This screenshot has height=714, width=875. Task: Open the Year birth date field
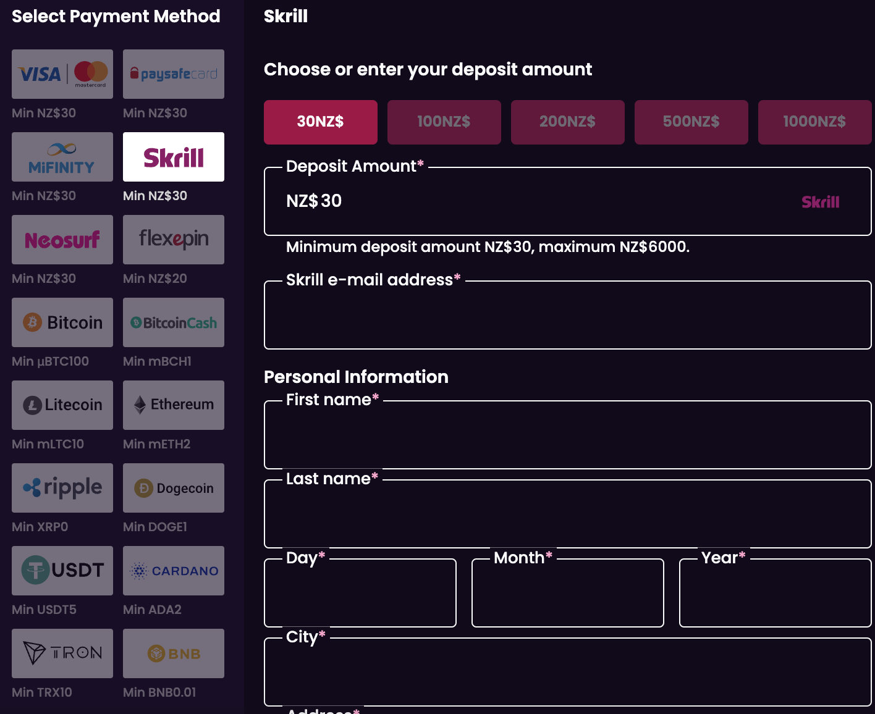[x=776, y=593]
